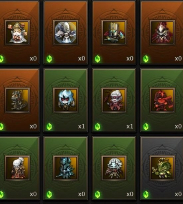Select the pale white-haired demon hero
The image size is (183, 204).
tap(114, 168)
